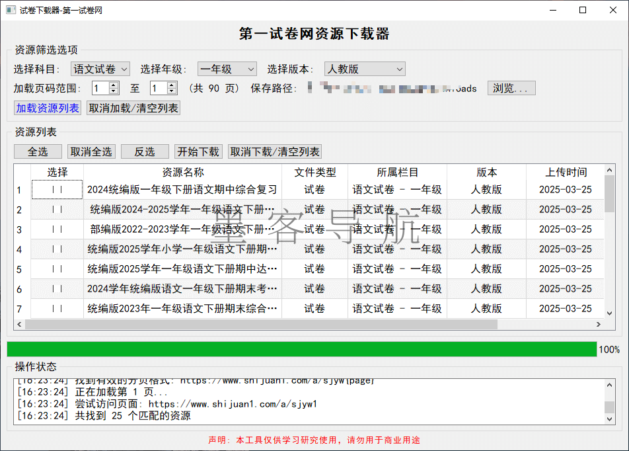Toggle selection checkbox for row 2

pos(57,209)
